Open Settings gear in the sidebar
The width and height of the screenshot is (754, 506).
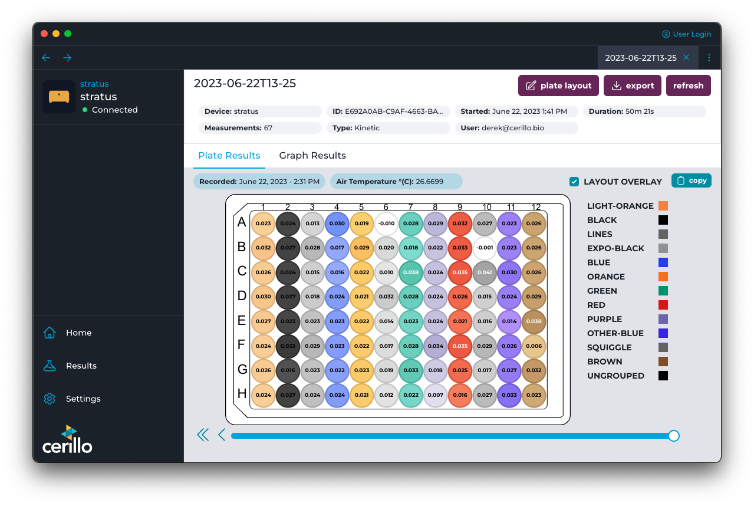(x=50, y=399)
